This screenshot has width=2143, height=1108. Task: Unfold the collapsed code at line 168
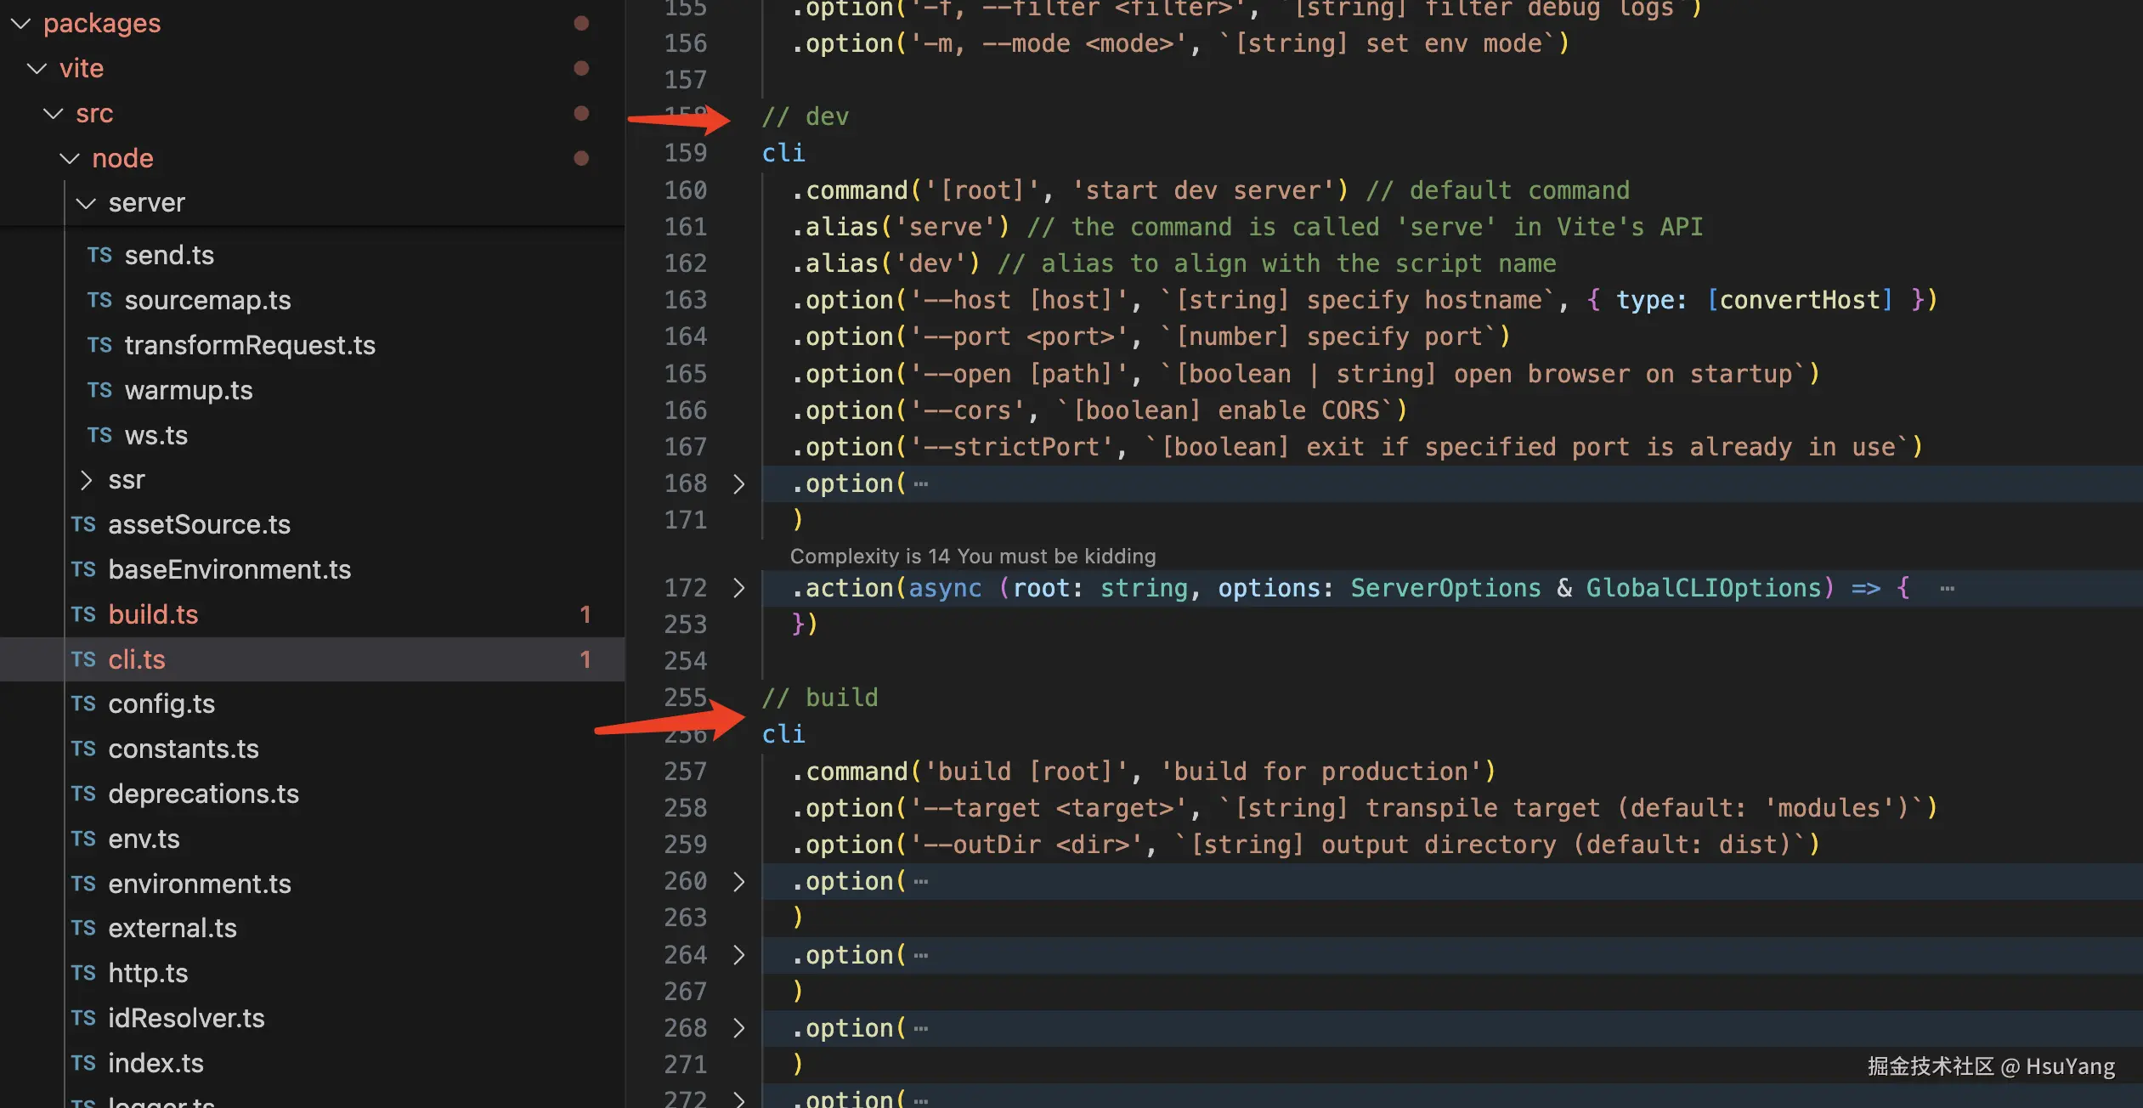pos(738,483)
